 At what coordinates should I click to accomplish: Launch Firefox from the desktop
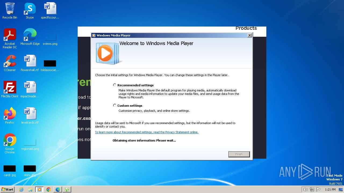tap(10, 116)
